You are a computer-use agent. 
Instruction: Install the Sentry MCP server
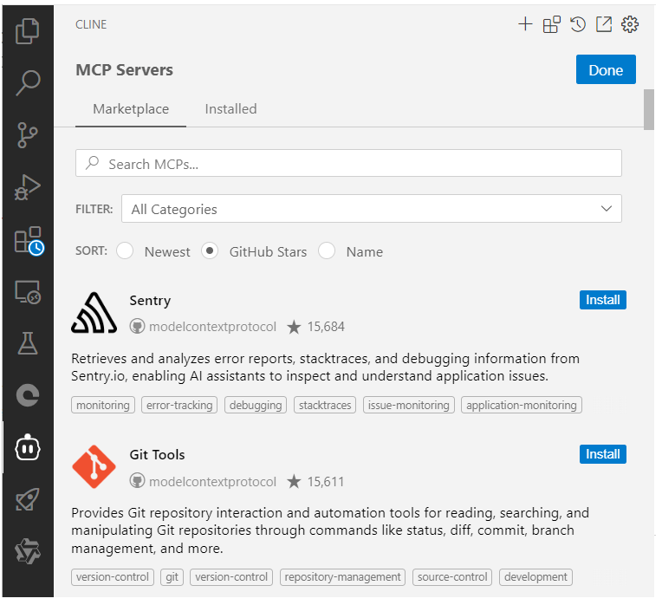point(603,300)
